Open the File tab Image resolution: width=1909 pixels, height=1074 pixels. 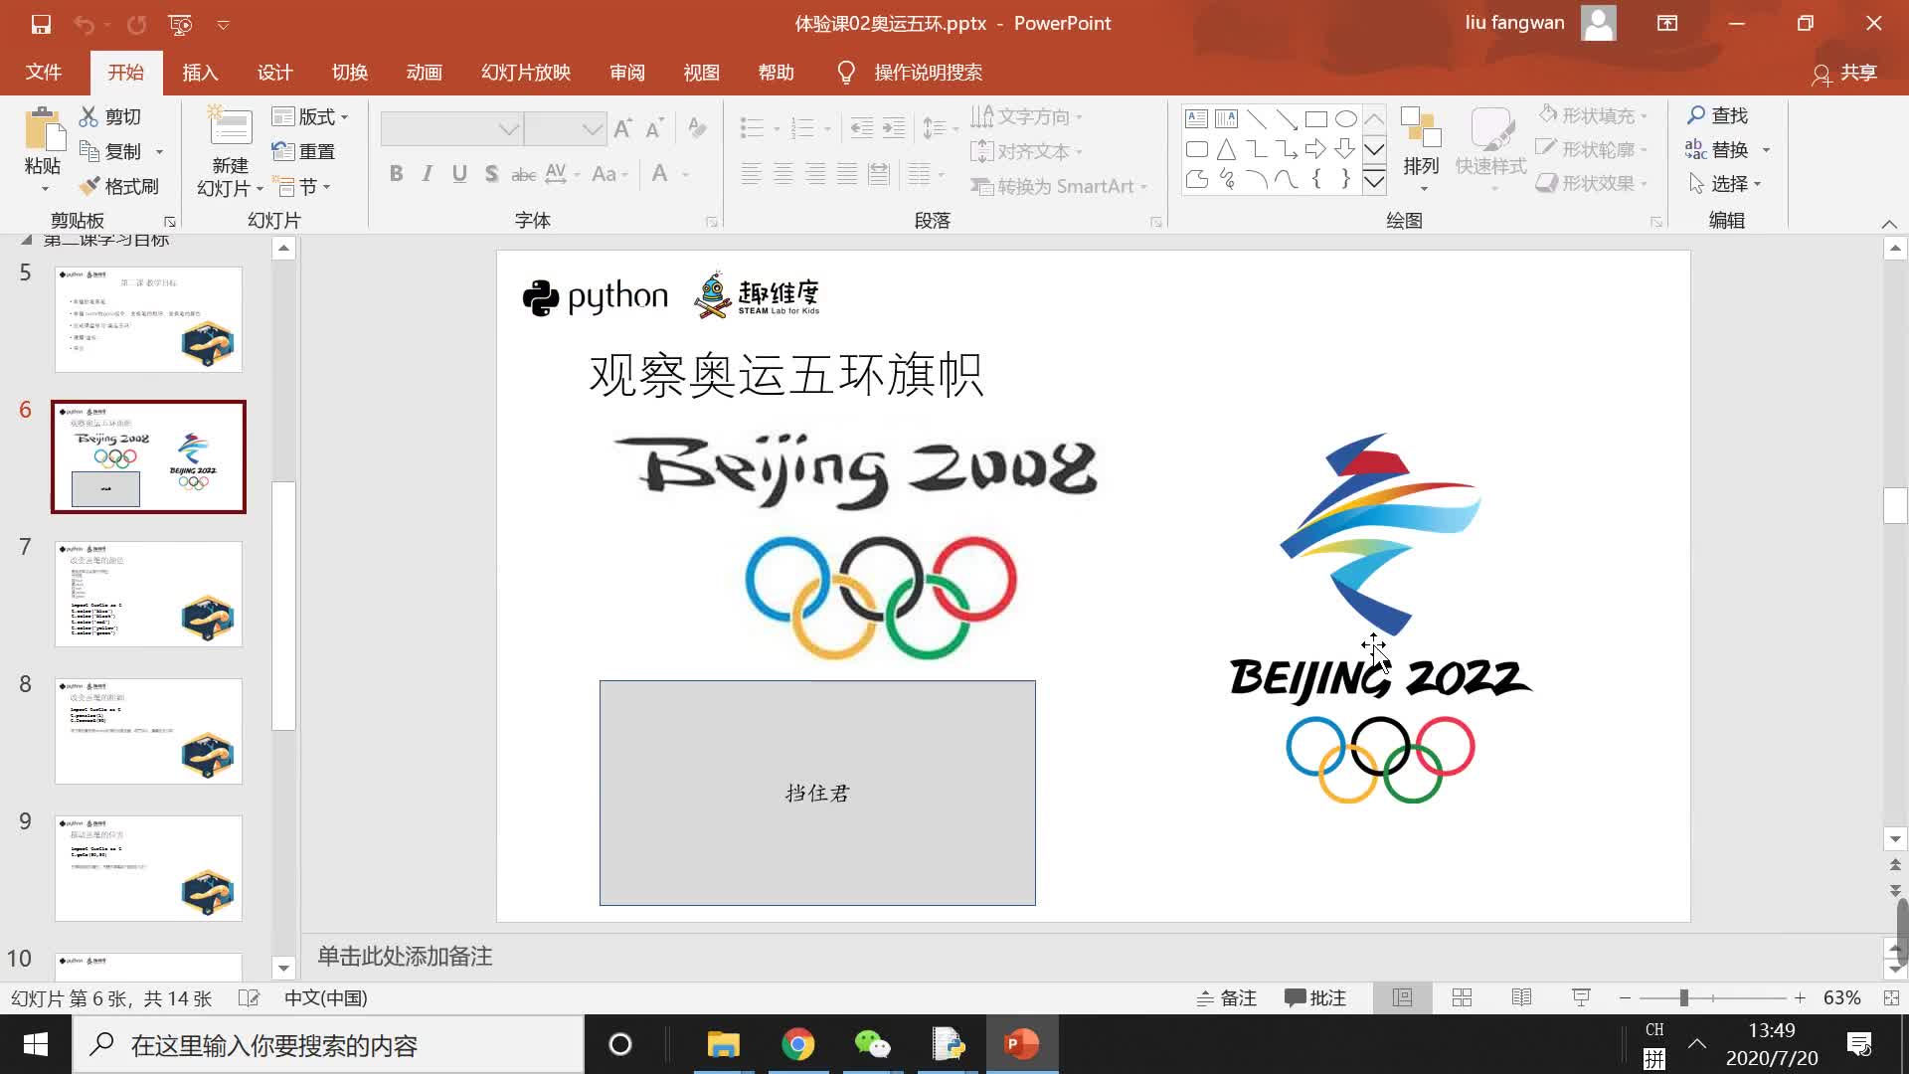tap(43, 73)
